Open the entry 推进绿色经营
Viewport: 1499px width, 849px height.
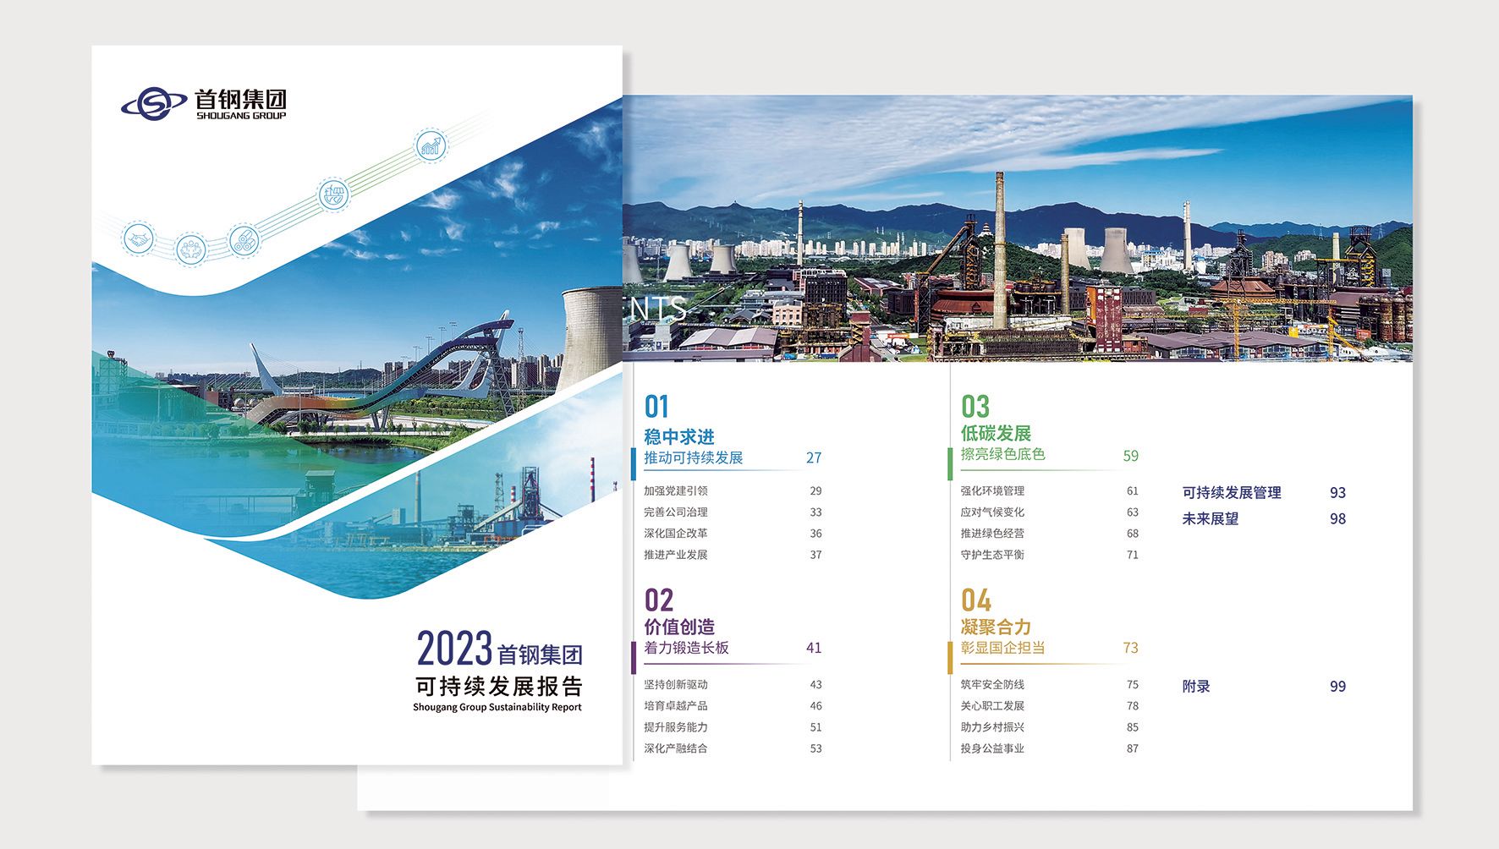[x=992, y=533]
